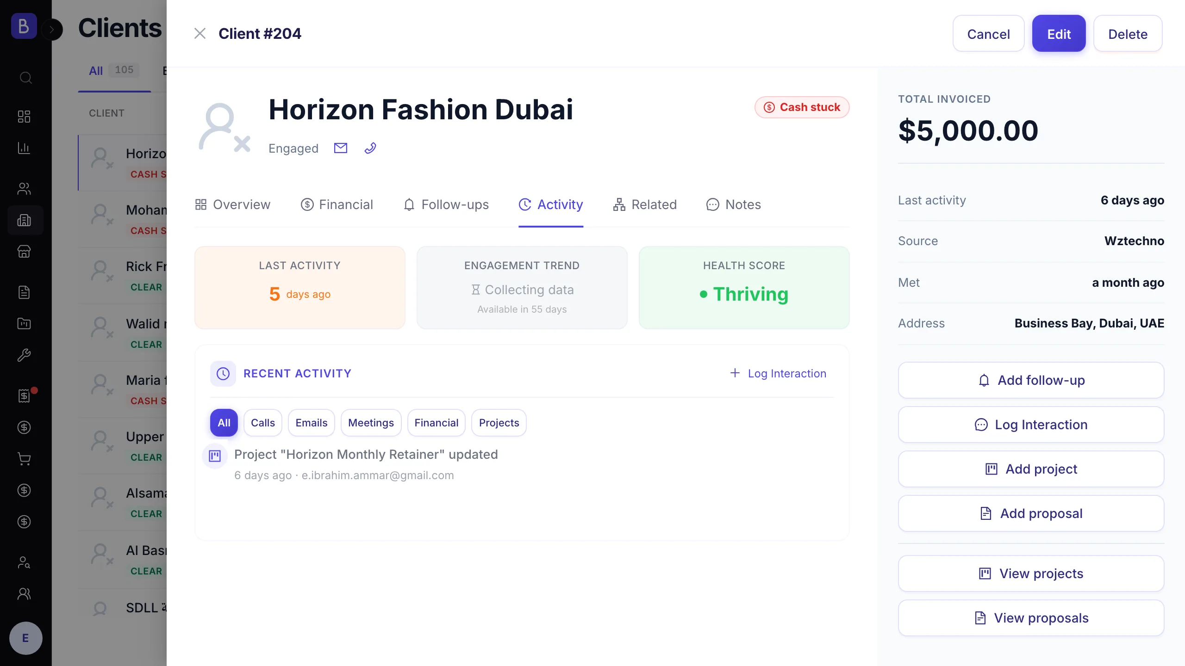
Task: Click the Add proposal button
Action: click(x=1031, y=513)
